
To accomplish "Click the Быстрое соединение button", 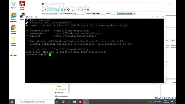I will (125, 14).
